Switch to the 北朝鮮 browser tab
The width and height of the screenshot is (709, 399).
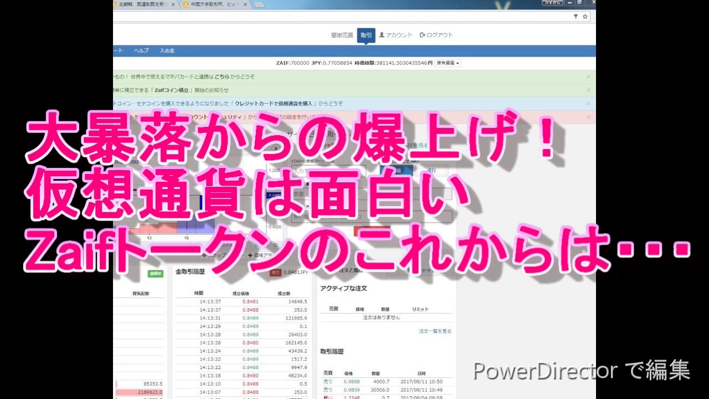click(x=141, y=4)
